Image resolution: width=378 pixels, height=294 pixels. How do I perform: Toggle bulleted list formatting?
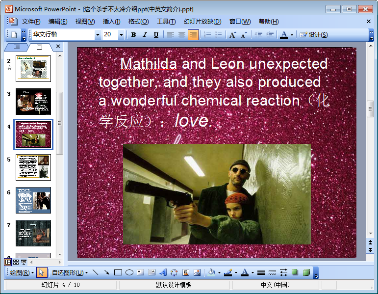pos(218,35)
